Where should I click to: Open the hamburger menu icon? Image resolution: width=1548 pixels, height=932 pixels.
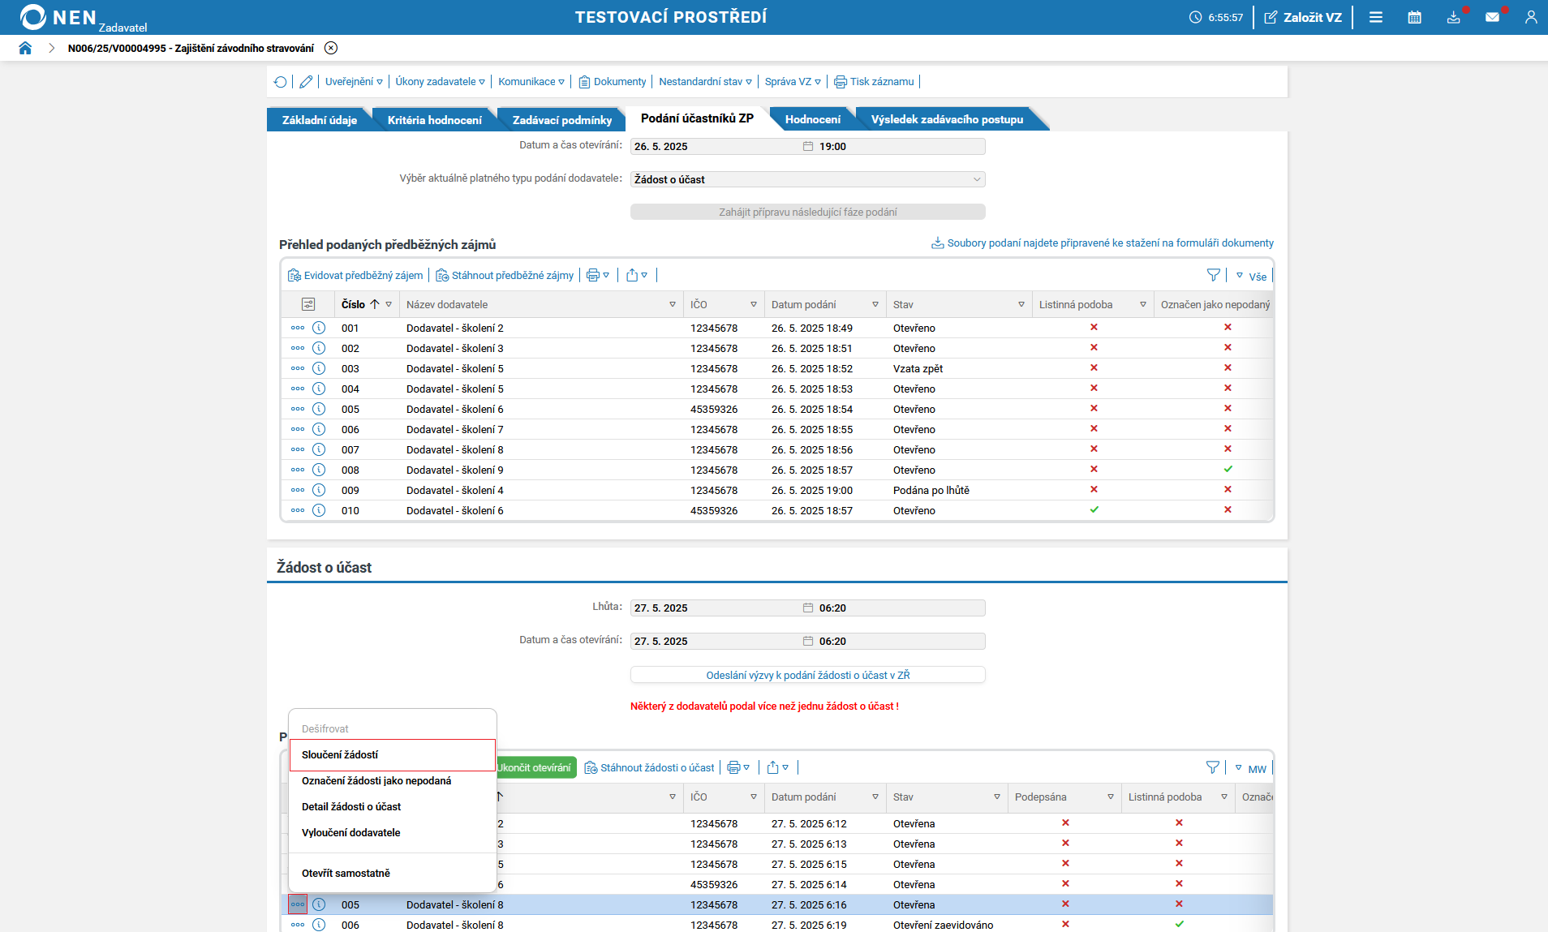click(1376, 17)
